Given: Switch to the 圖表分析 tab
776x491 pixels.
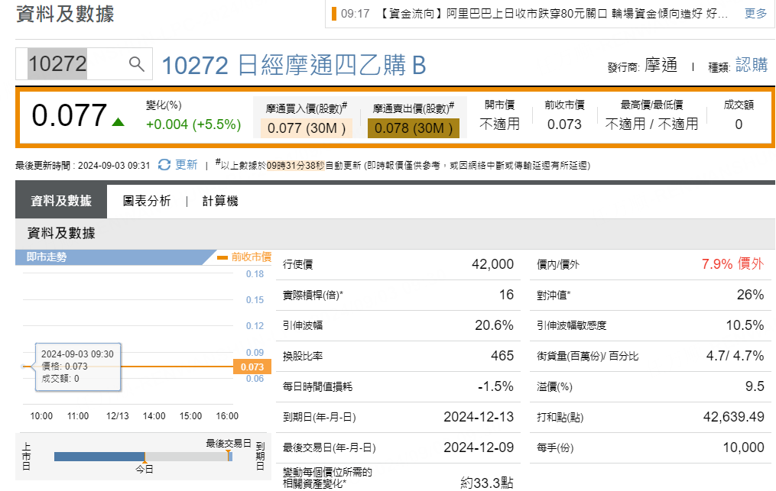Looking at the screenshot, I should [147, 201].
